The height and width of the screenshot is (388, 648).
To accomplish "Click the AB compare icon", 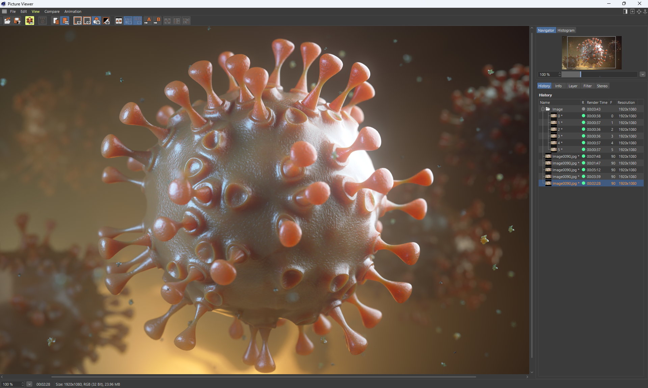I will [x=118, y=21].
